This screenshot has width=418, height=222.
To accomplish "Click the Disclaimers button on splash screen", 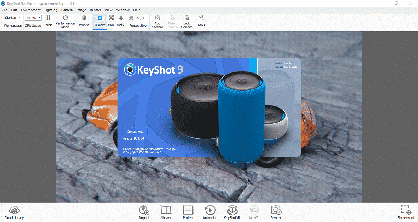I will [135, 131].
